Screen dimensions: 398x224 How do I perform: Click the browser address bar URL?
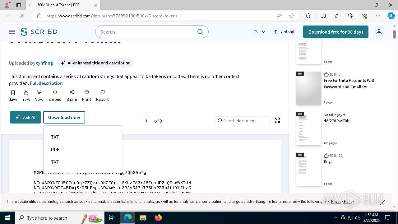click(x=112, y=16)
